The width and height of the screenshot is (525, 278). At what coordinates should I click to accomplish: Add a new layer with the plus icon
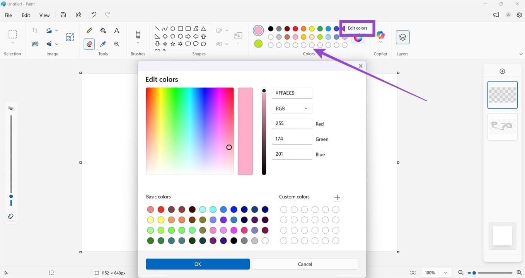click(x=502, y=71)
